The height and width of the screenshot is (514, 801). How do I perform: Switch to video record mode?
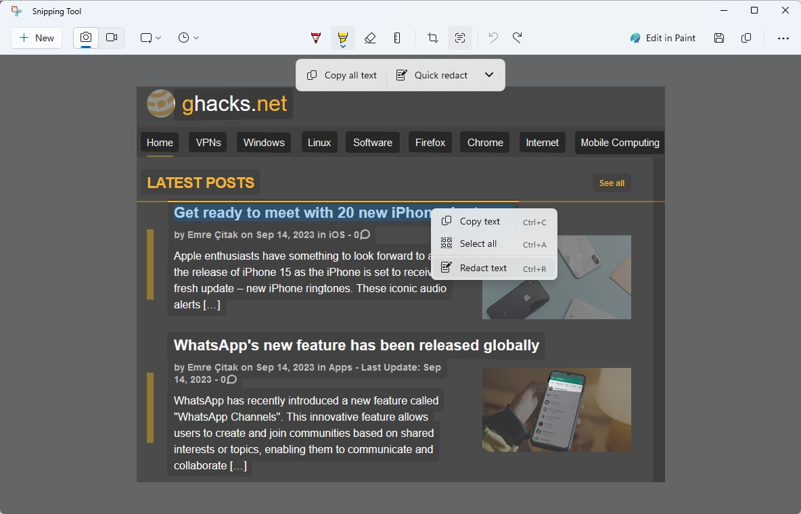(x=112, y=38)
